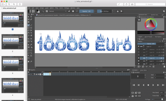Toggle visibility of Layer 20

click(x=139, y=52)
